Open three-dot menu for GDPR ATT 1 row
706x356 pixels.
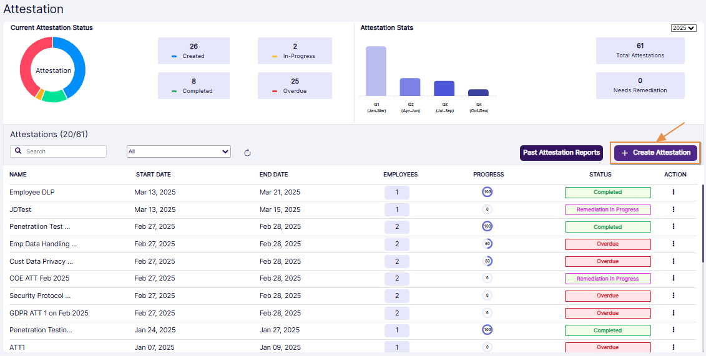674,313
